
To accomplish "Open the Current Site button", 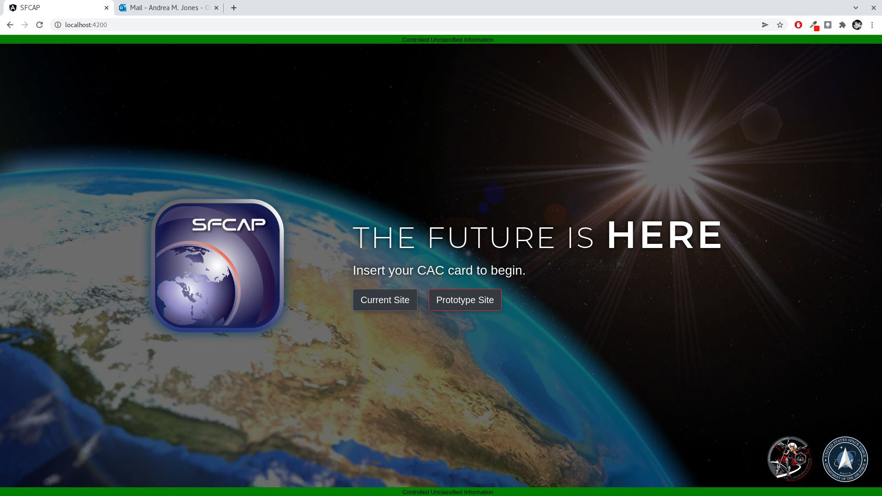I will pos(385,300).
